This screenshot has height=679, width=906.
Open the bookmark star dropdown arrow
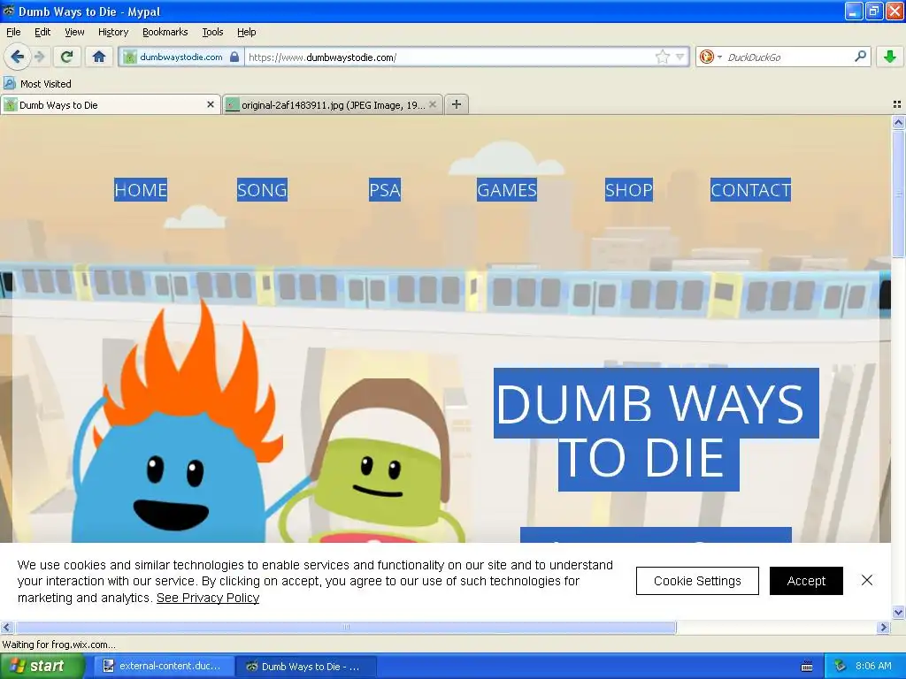pos(679,57)
